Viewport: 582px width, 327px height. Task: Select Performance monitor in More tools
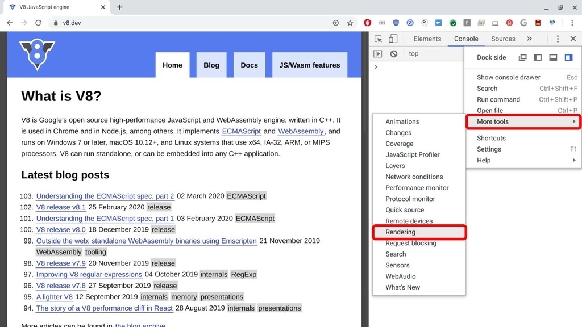point(419,187)
